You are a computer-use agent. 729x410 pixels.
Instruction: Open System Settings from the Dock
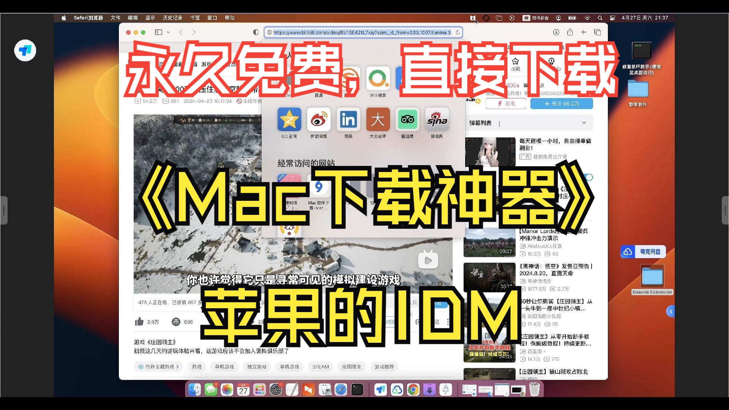point(276,389)
